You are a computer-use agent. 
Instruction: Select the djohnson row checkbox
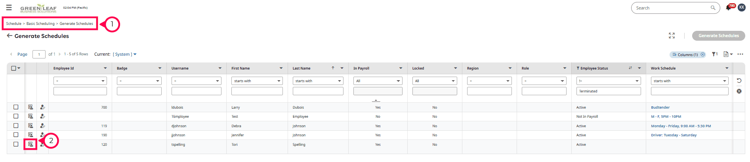point(16,126)
